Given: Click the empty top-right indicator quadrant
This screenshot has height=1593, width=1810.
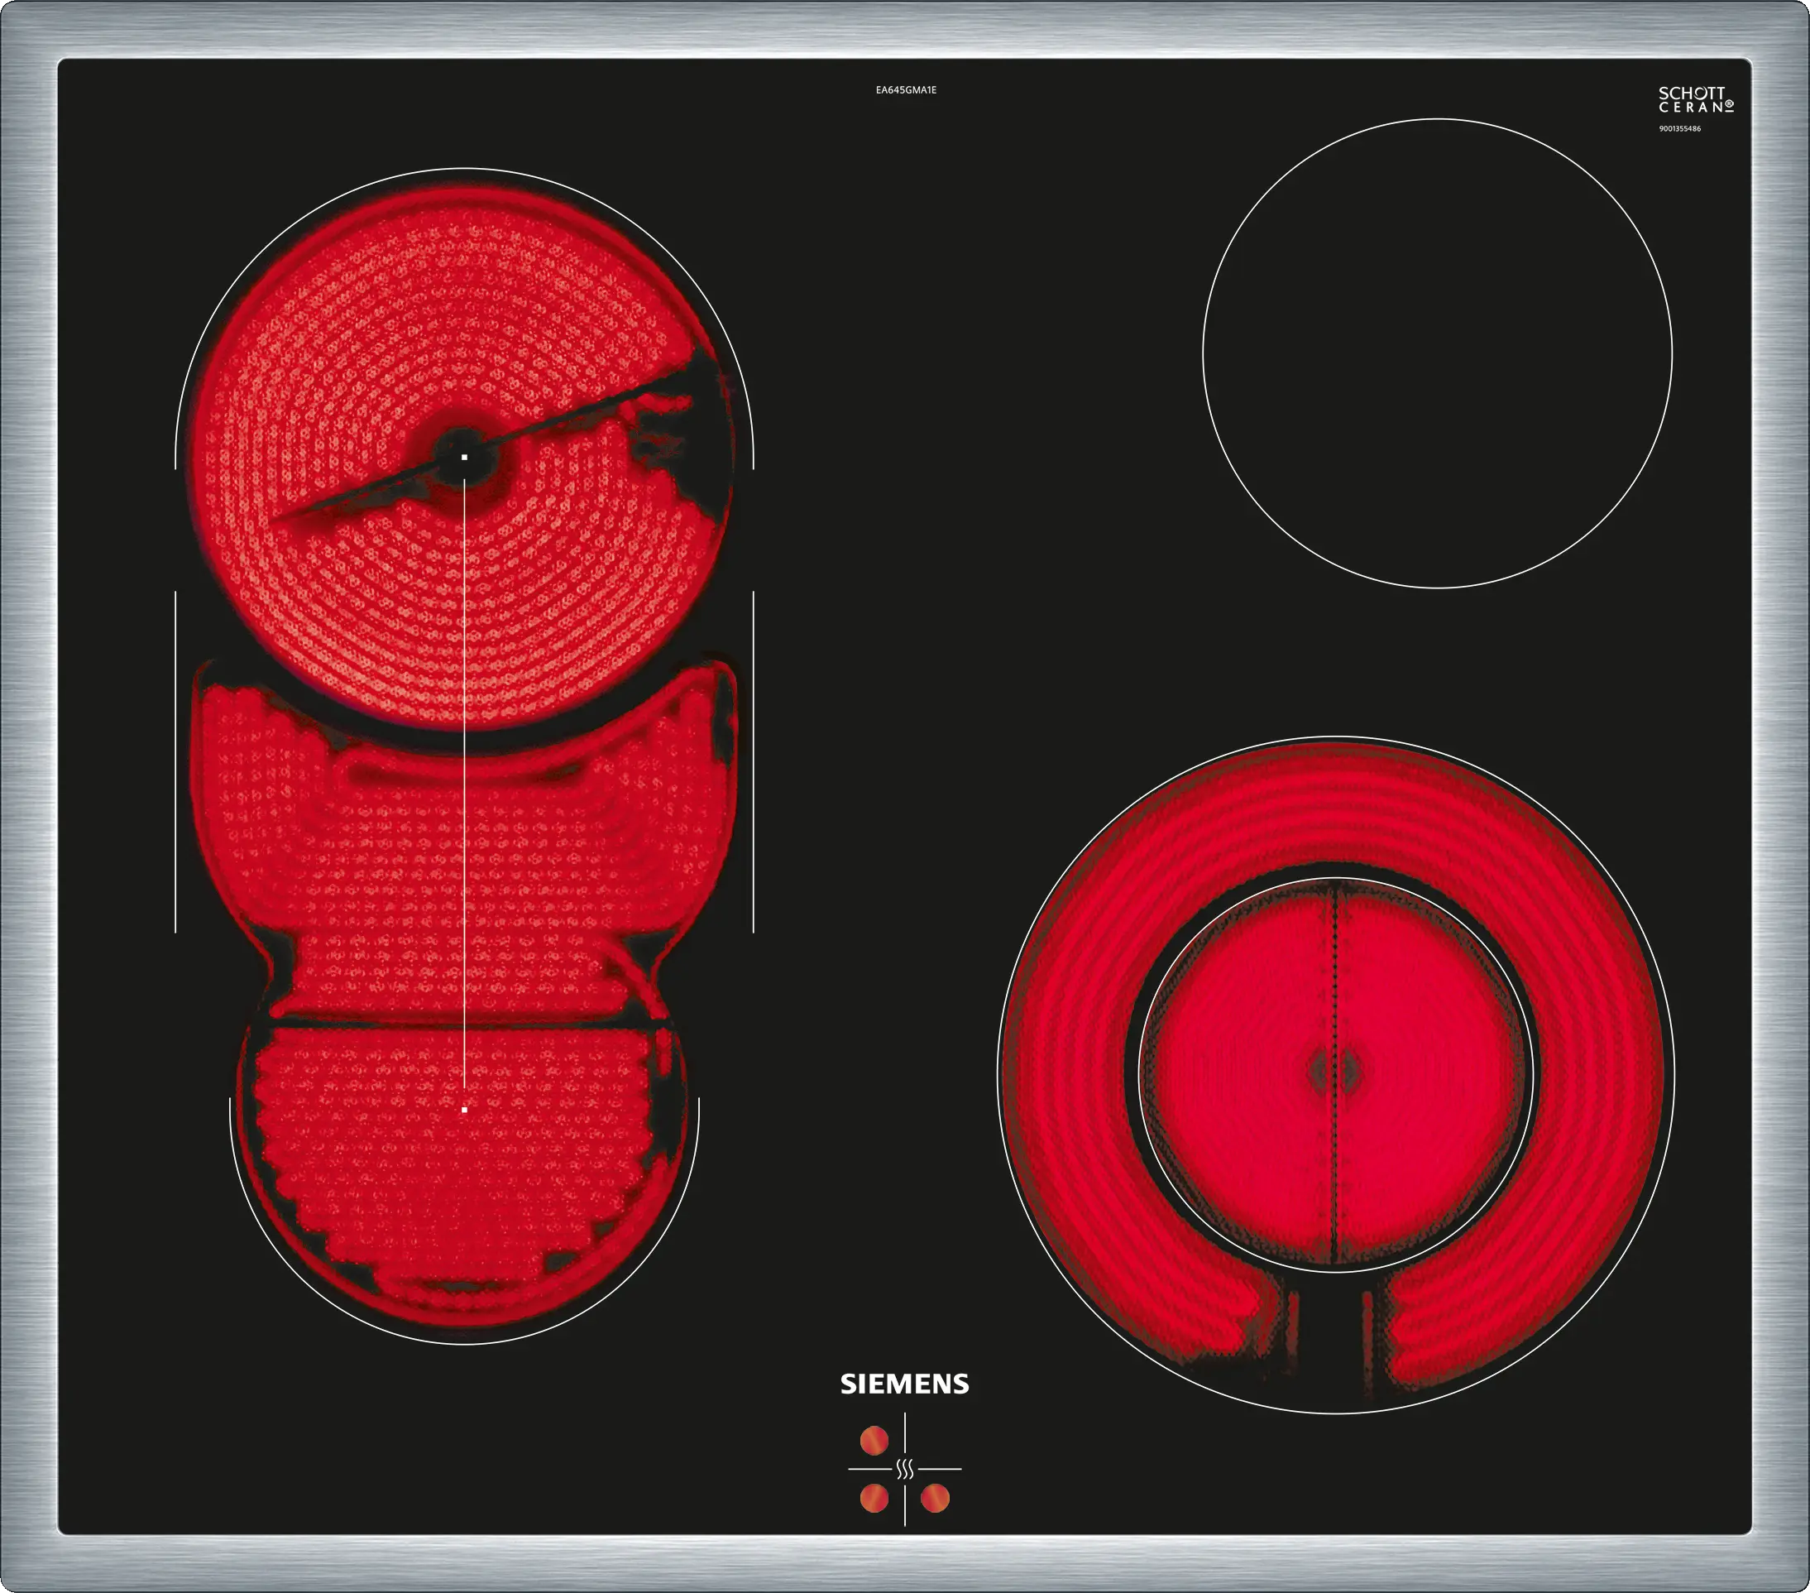Looking at the screenshot, I should [935, 1441].
